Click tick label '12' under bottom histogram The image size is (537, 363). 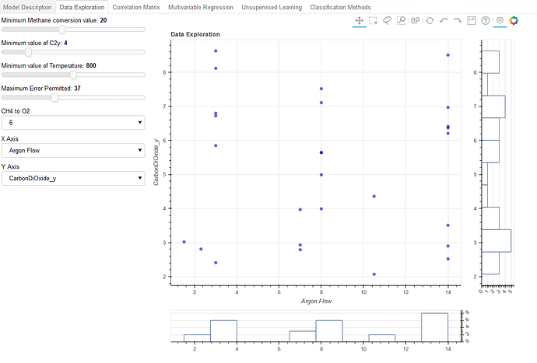405,349
